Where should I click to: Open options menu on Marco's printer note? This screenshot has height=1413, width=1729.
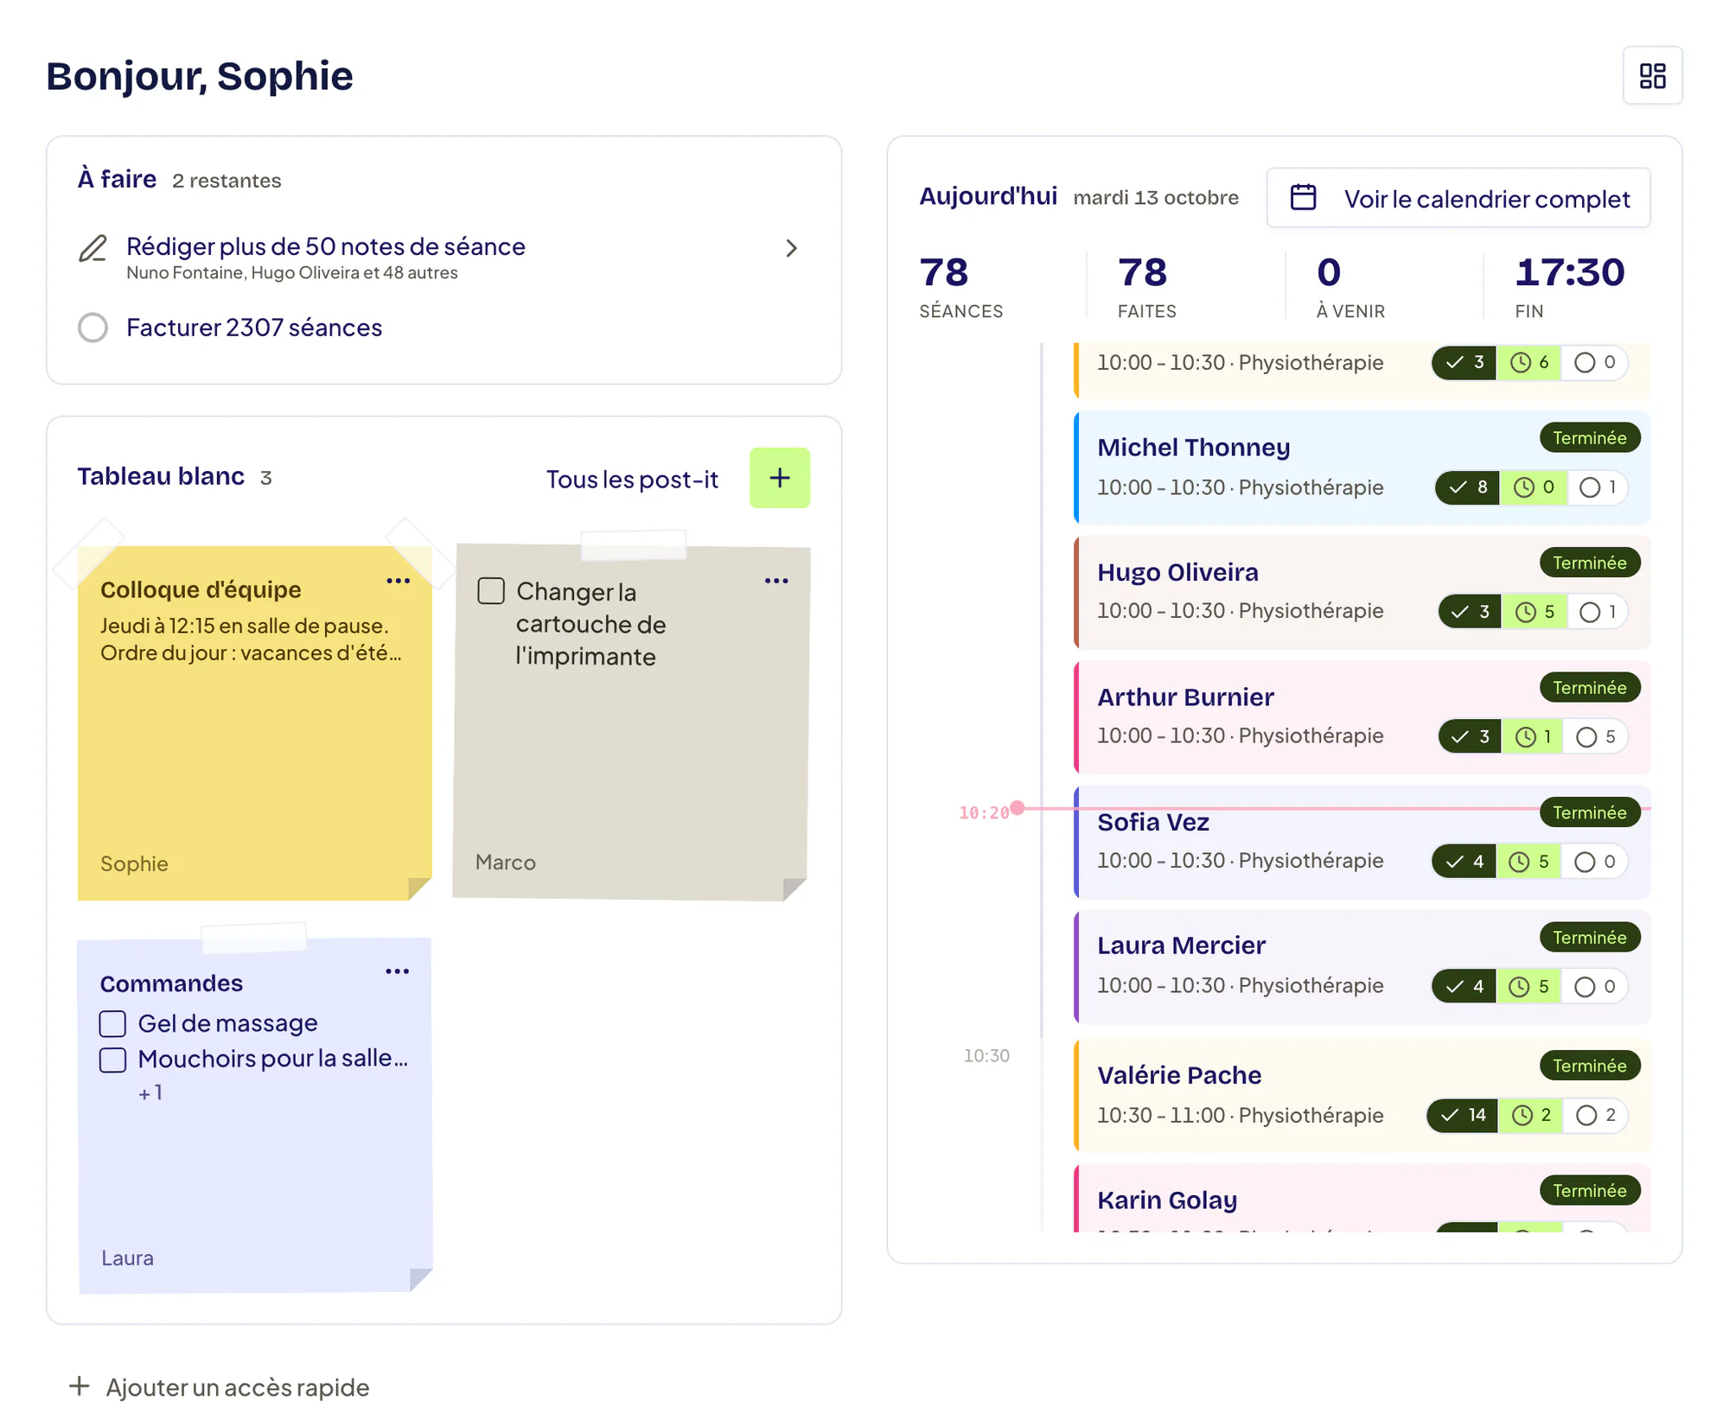[x=776, y=581]
